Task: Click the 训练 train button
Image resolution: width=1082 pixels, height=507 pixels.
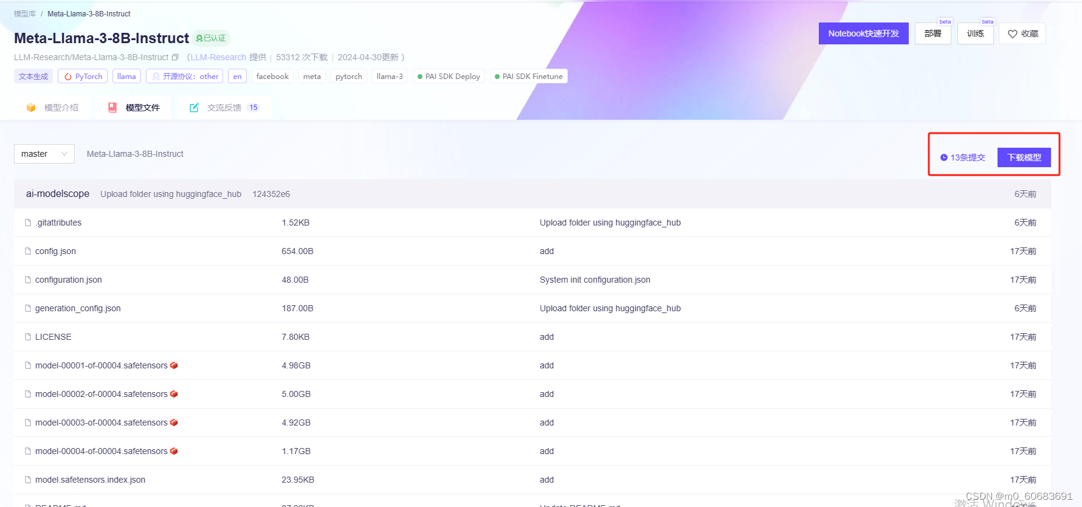Action: (976, 33)
